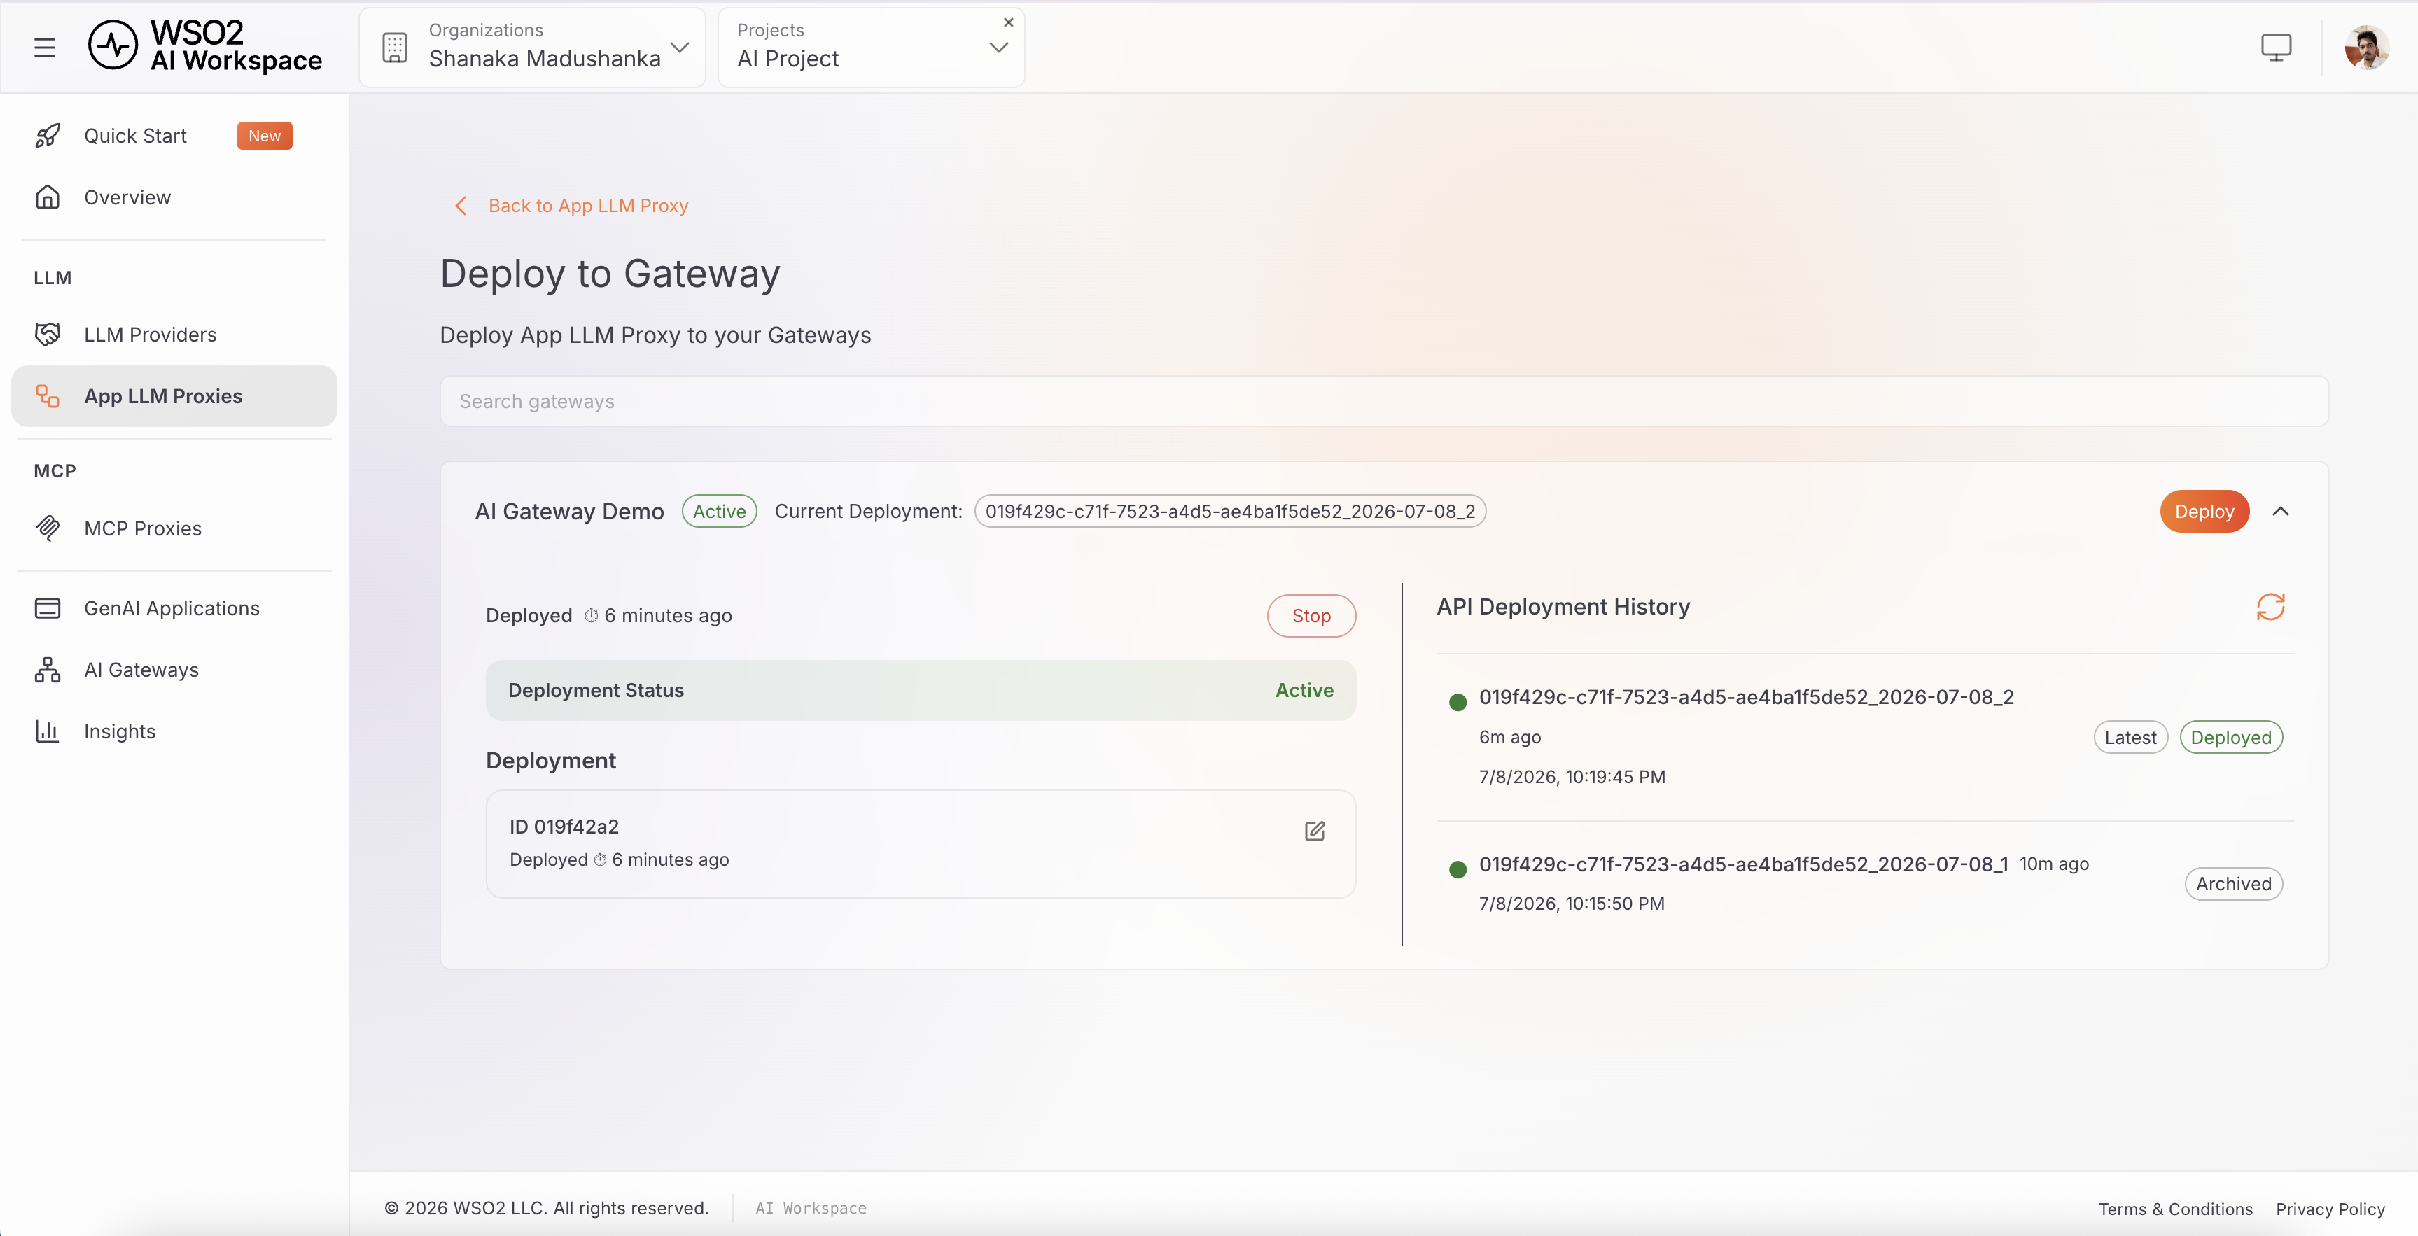Click the Deployment Status row
Viewport: 2418px width, 1236px height.
pos(920,691)
